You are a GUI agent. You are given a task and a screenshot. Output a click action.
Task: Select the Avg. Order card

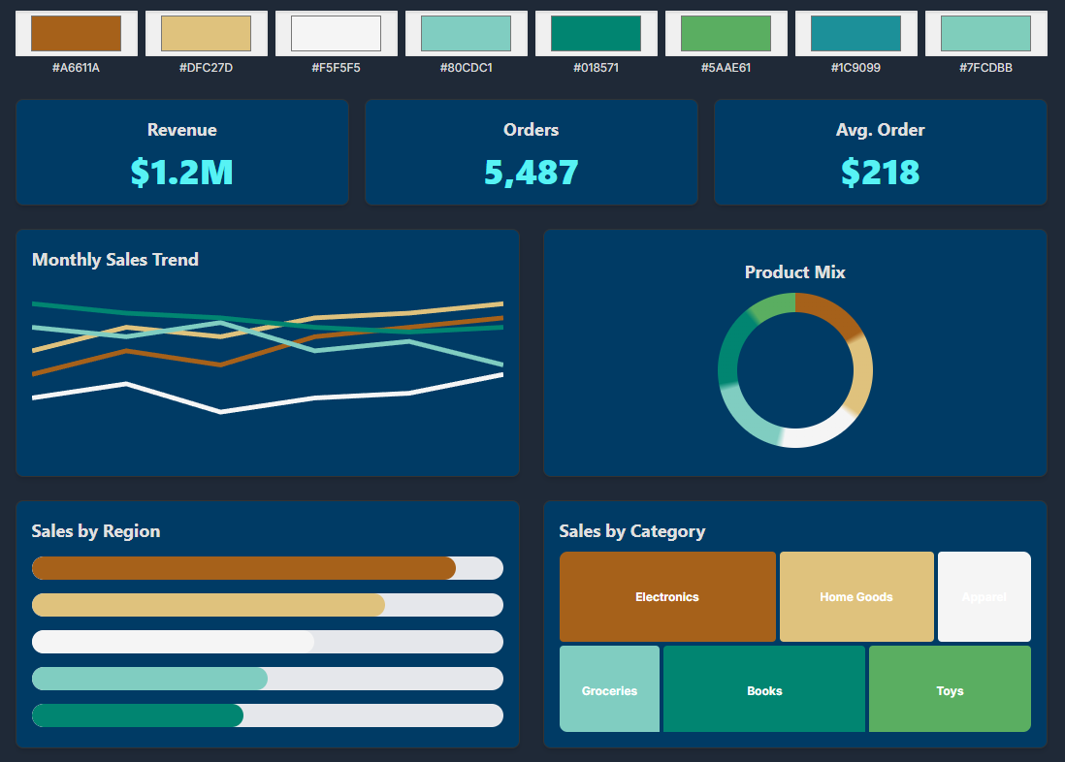(x=881, y=152)
